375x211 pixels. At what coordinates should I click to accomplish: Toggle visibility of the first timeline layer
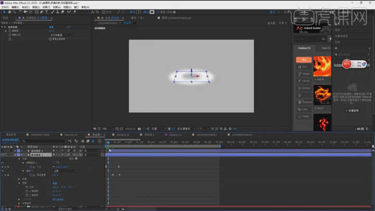tap(3, 151)
